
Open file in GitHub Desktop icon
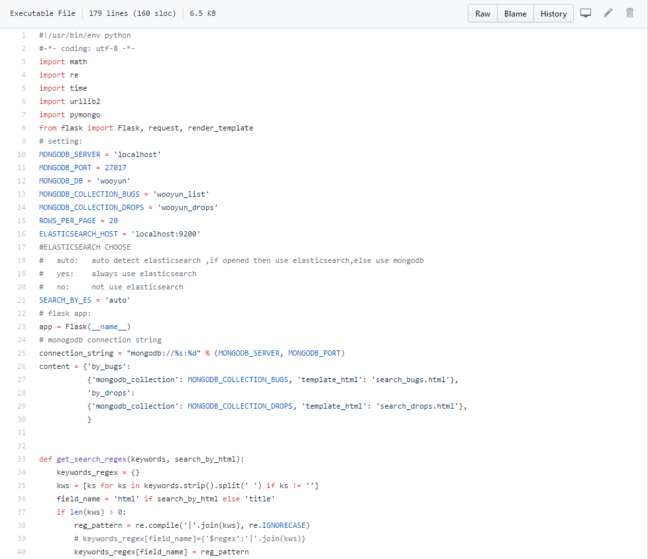click(585, 13)
